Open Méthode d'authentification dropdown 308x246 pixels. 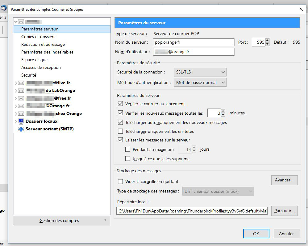200,82
